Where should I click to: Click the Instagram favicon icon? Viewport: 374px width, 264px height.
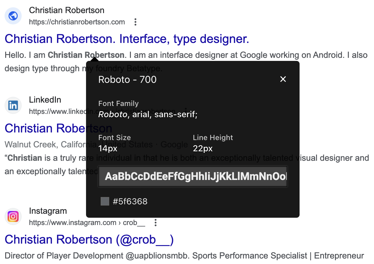(x=13, y=217)
